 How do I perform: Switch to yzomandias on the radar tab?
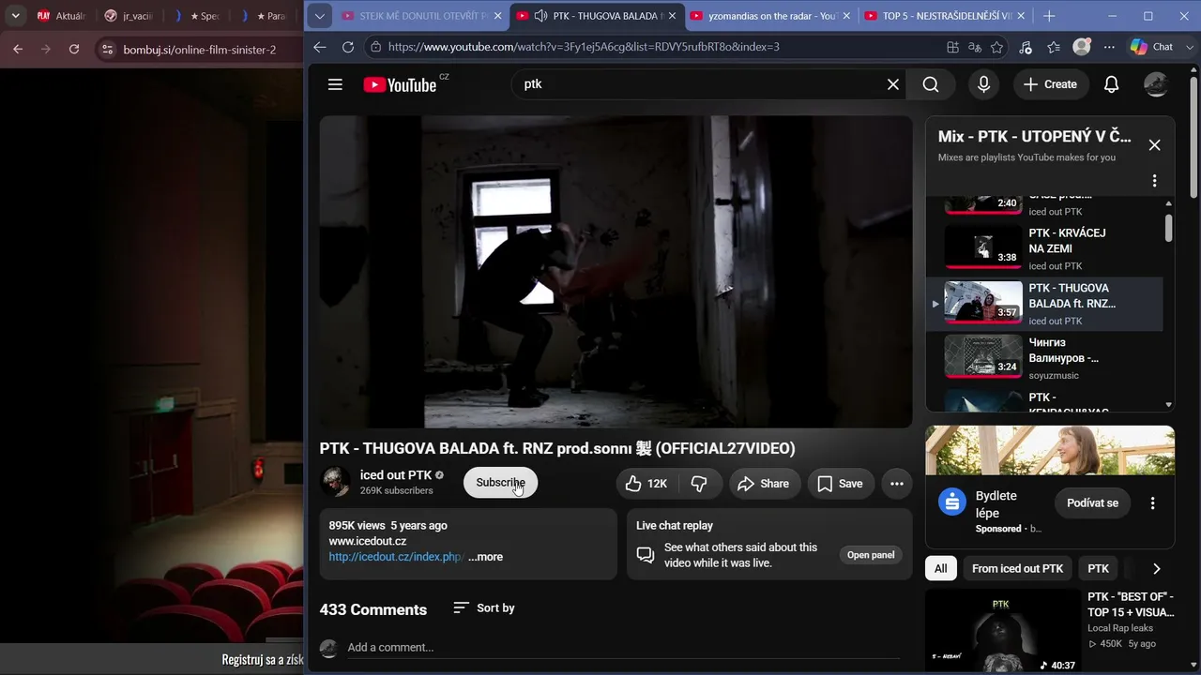pos(770,16)
